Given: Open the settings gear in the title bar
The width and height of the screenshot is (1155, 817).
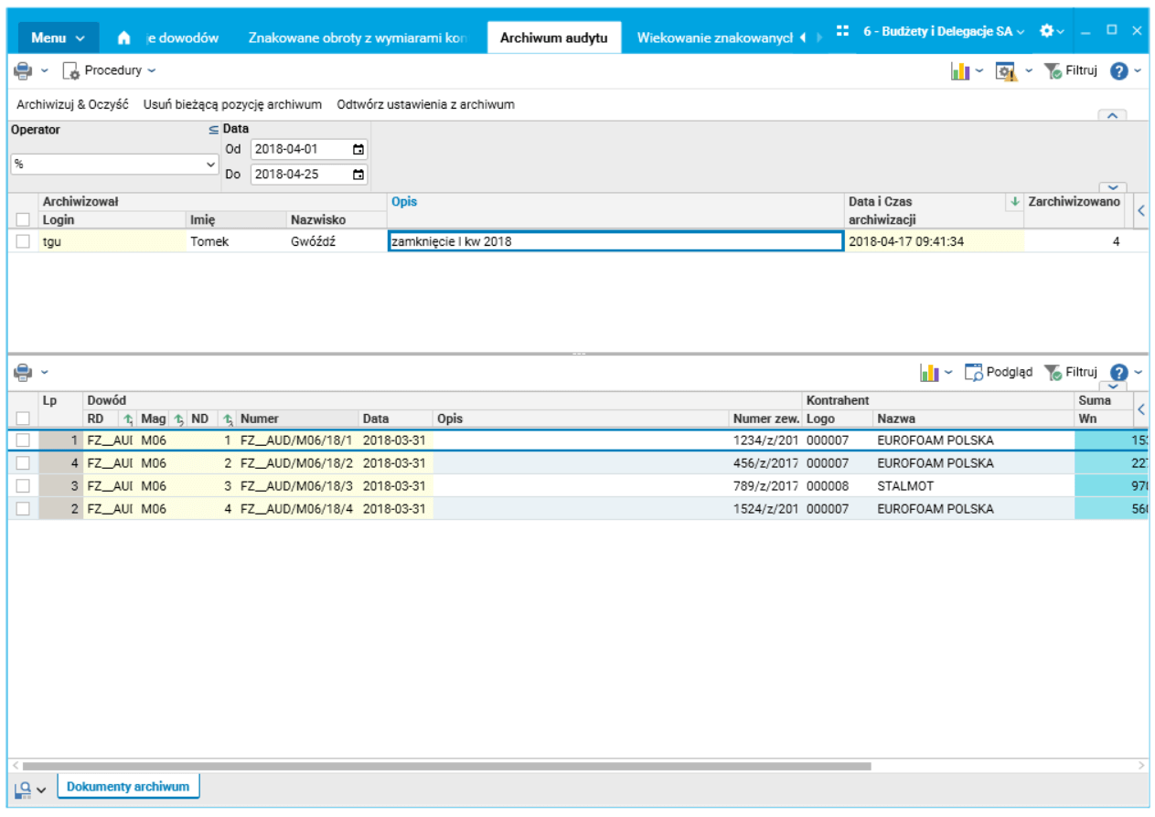Looking at the screenshot, I should [x=1047, y=31].
